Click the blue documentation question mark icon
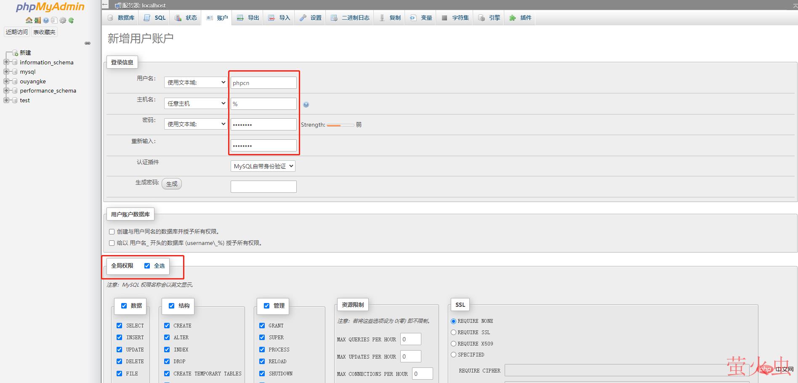798x383 pixels. click(x=46, y=20)
